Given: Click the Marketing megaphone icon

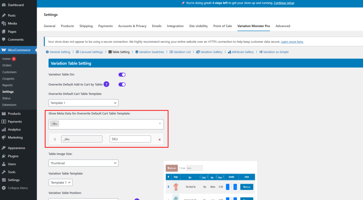Looking at the screenshot, I should 4,137.
